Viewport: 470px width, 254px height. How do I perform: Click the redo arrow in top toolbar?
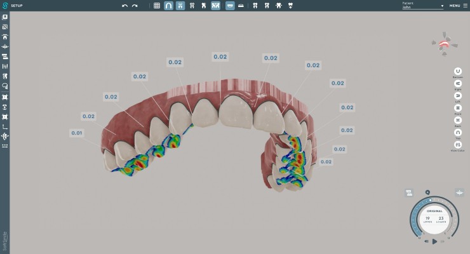(x=135, y=6)
